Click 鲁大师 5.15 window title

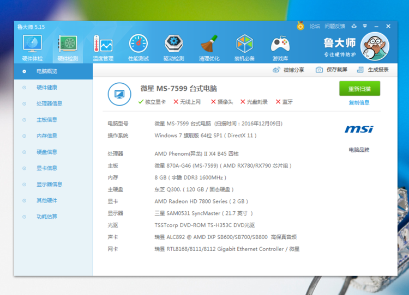tap(31, 27)
